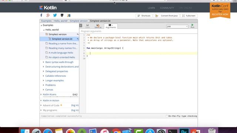Click Simplest version in the breadcrumb
The image size is (237, 133).
79,21
